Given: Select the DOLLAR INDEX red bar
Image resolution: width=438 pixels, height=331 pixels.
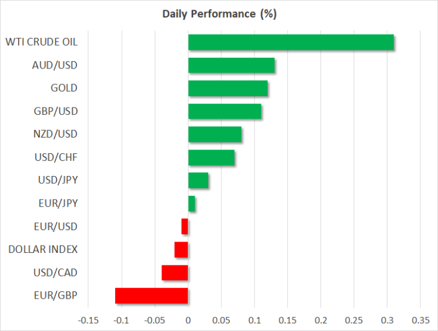Looking at the screenshot, I should 181,250.
